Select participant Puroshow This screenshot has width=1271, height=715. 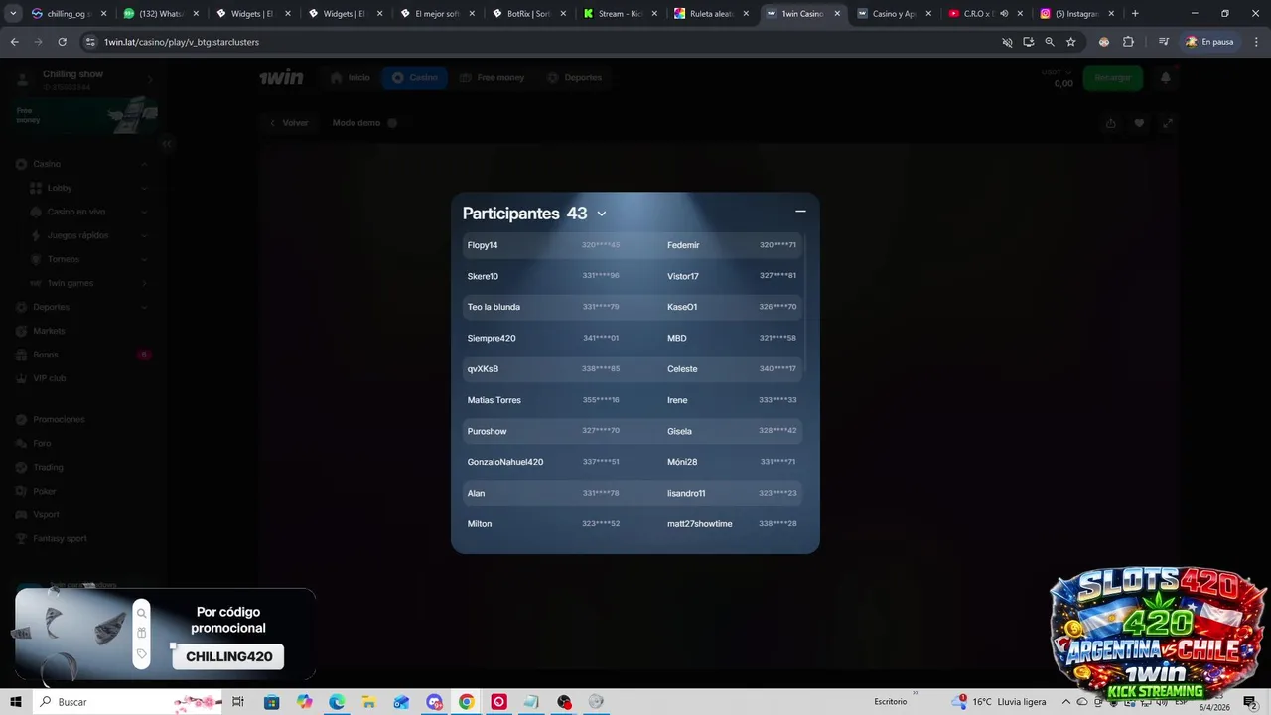pyautogui.click(x=488, y=431)
